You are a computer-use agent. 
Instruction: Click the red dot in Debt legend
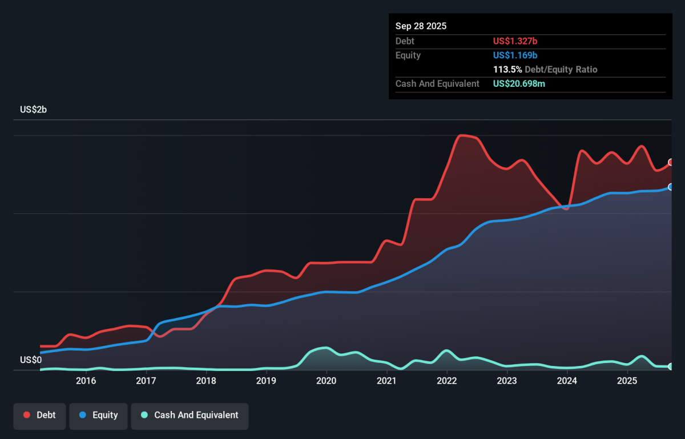click(27, 415)
